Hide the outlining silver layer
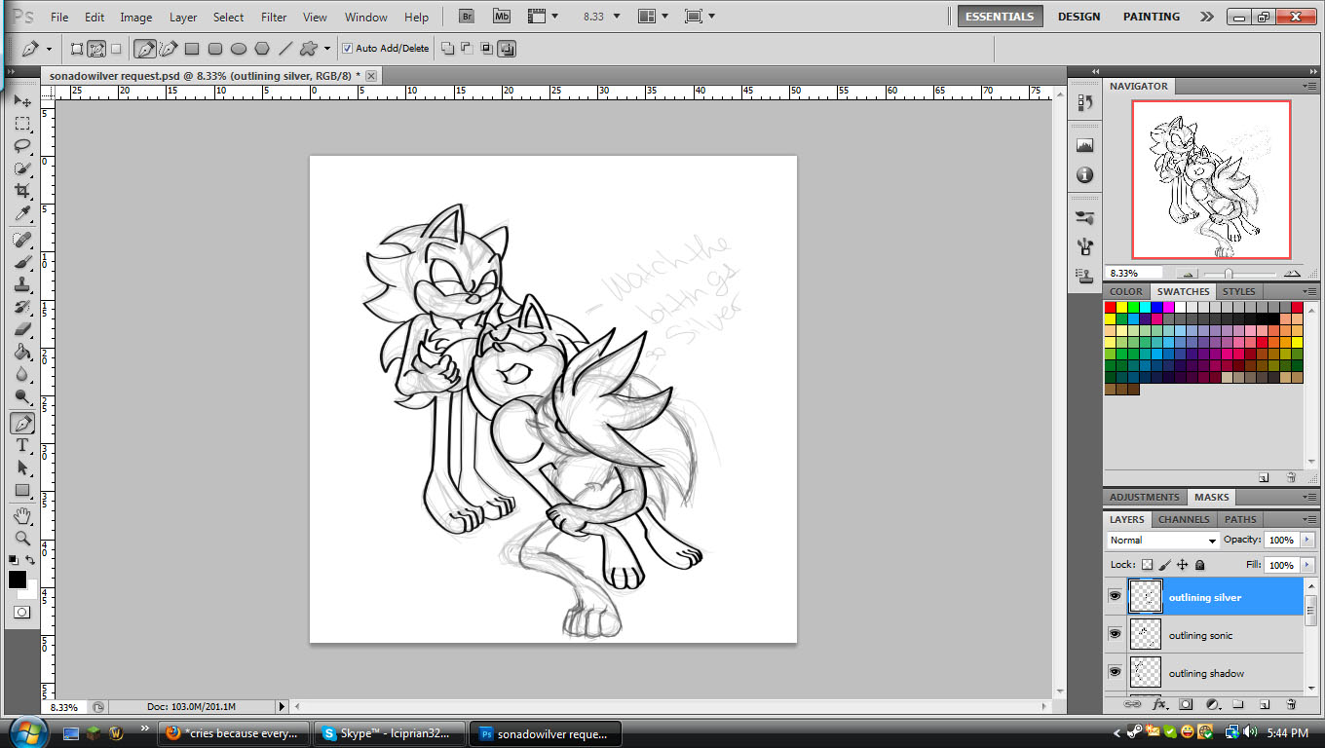 (x=1115, y=596)
